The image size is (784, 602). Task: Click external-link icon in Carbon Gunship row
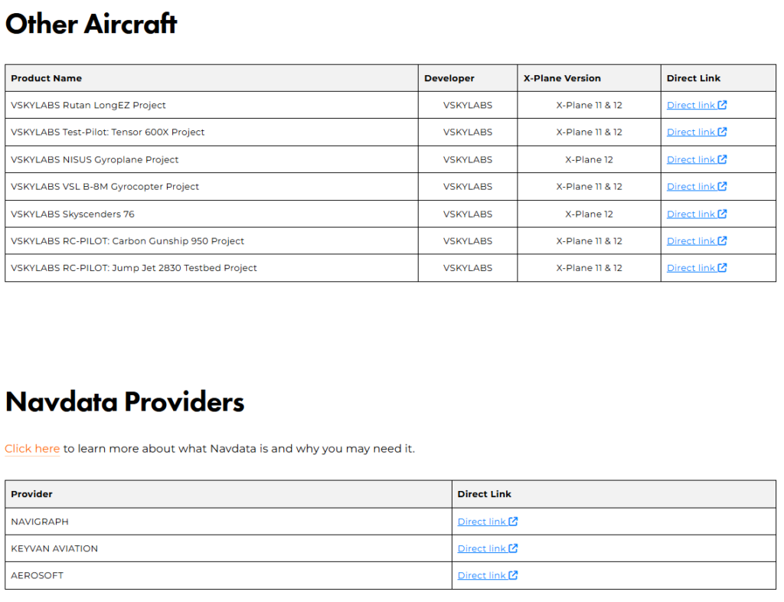(x=722, y=240)
